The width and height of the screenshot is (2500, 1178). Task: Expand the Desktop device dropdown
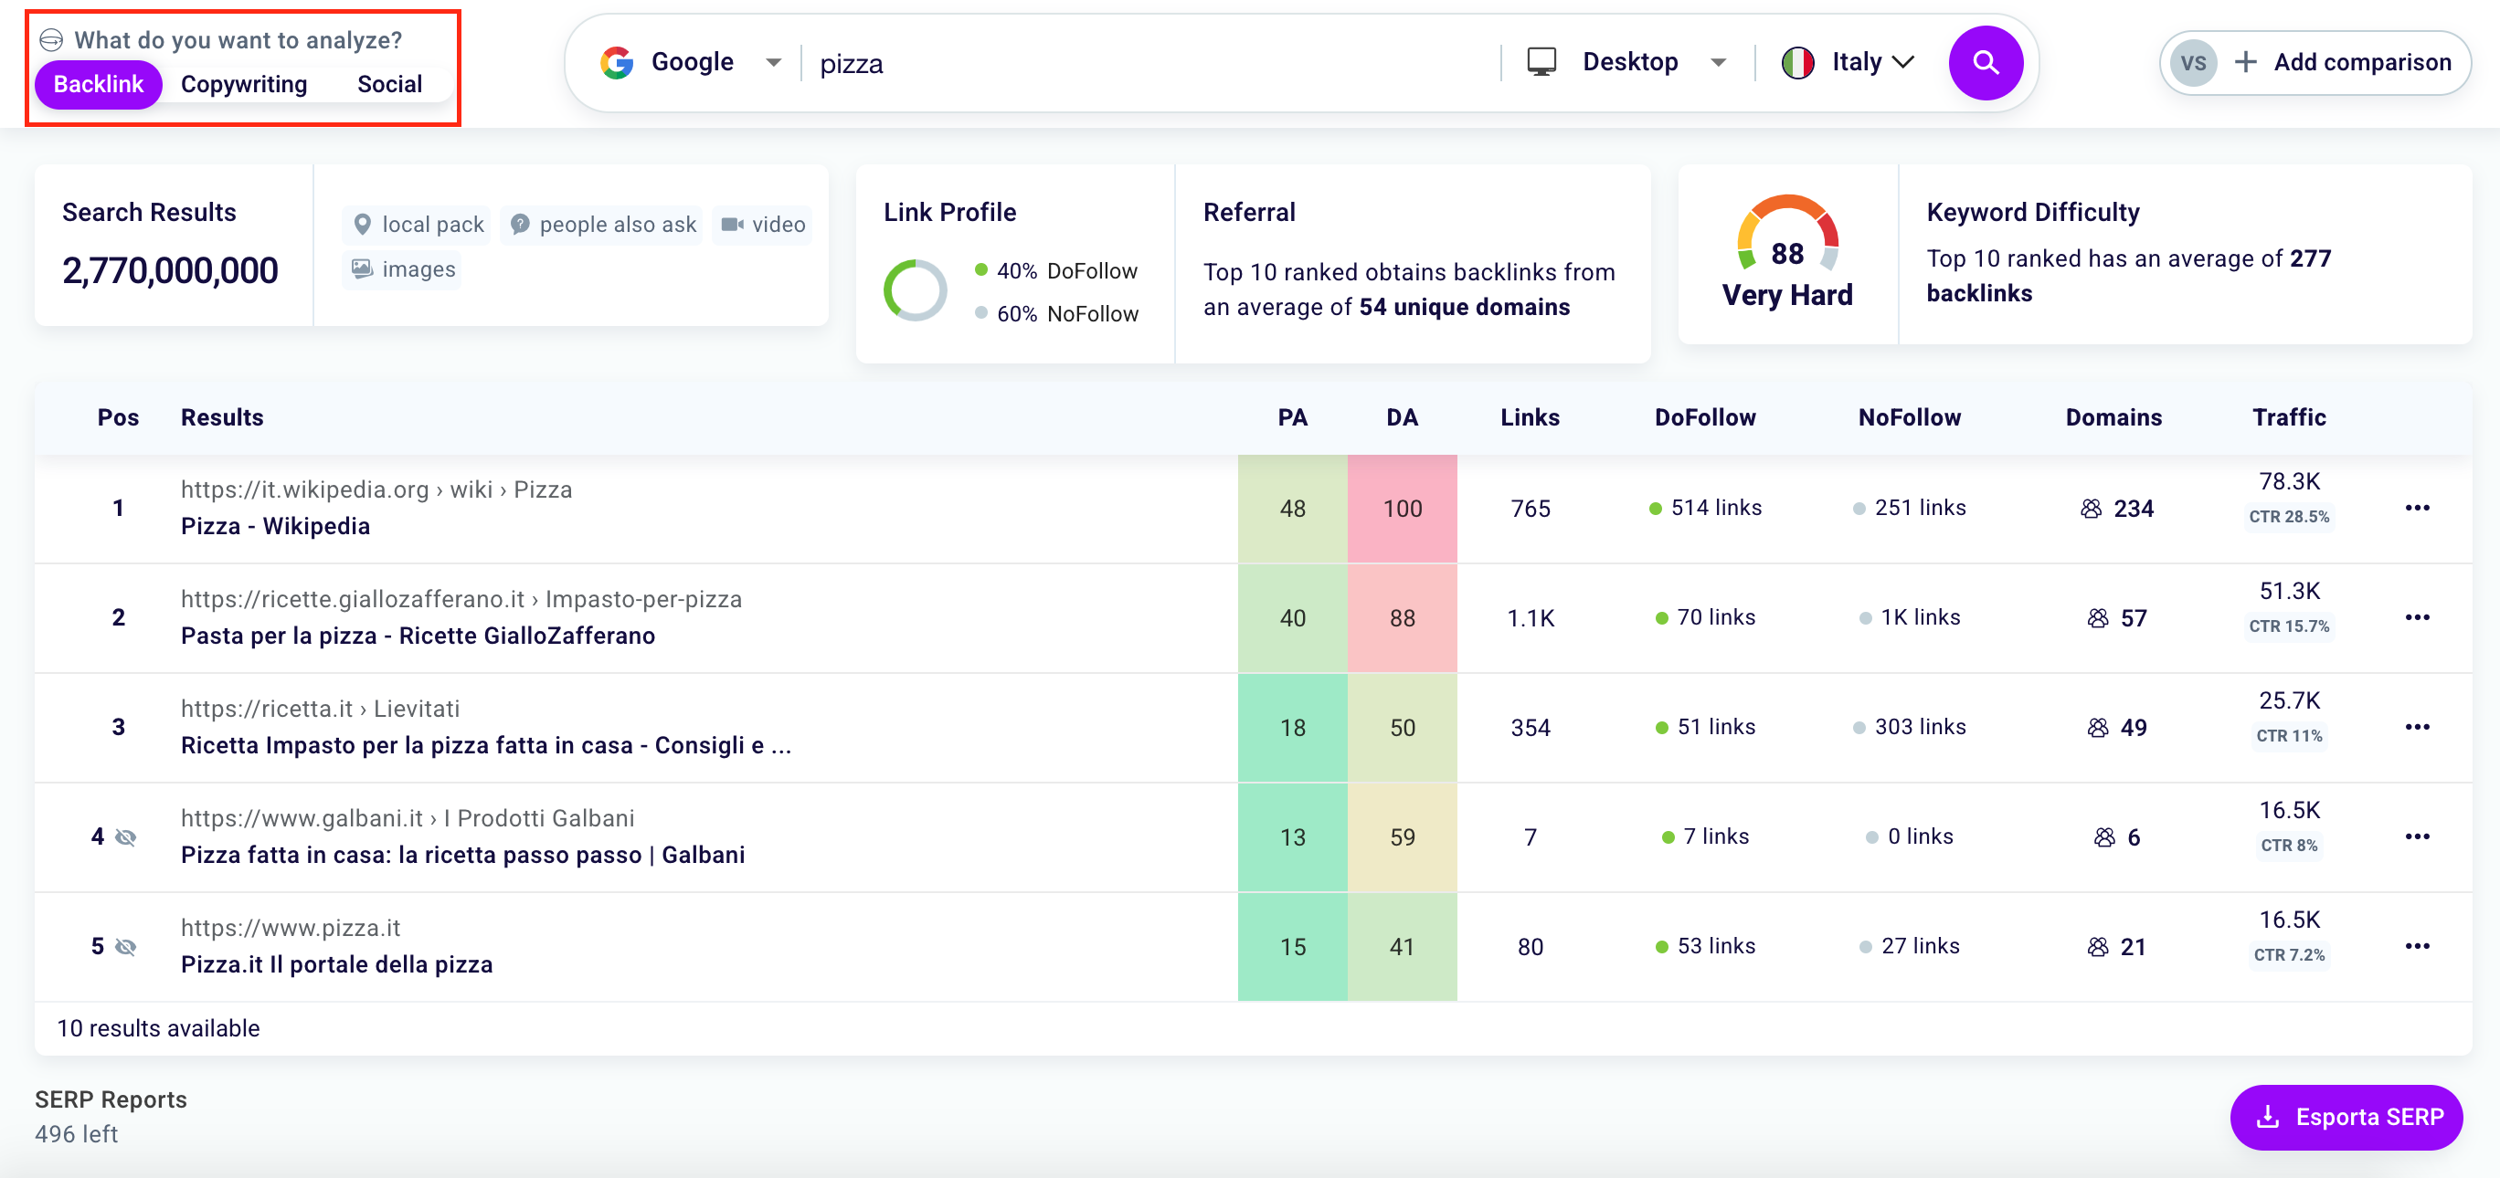pyautogui.click(x=1628, y=63)
